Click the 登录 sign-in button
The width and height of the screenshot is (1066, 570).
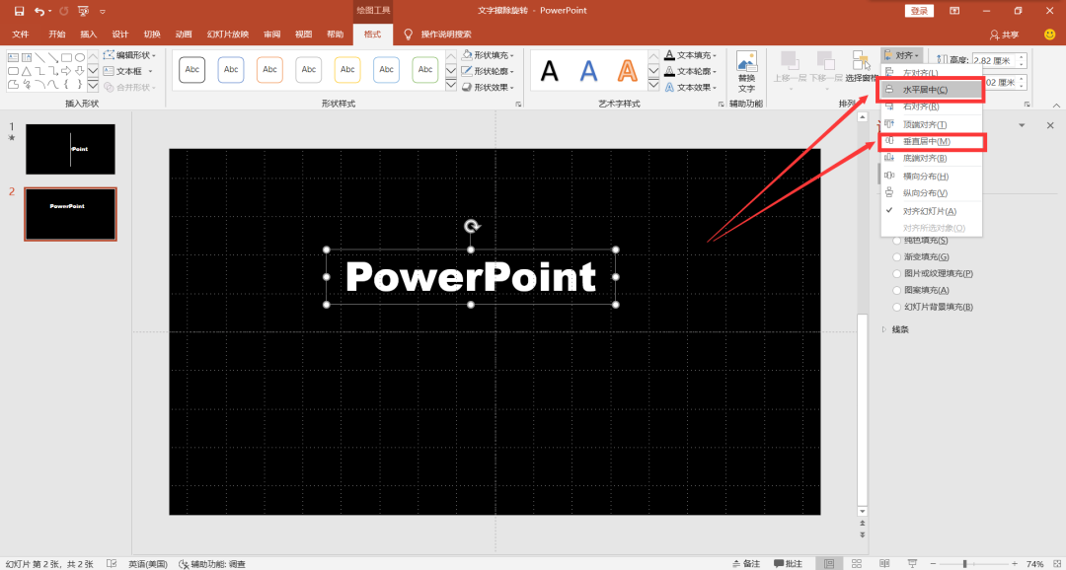click(919, 11)
